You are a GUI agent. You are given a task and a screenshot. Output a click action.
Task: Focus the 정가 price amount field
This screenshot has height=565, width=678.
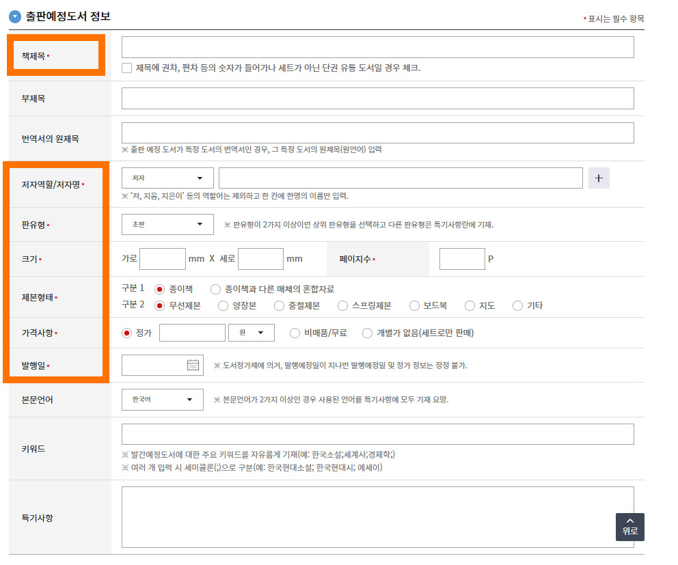point(193,333)
